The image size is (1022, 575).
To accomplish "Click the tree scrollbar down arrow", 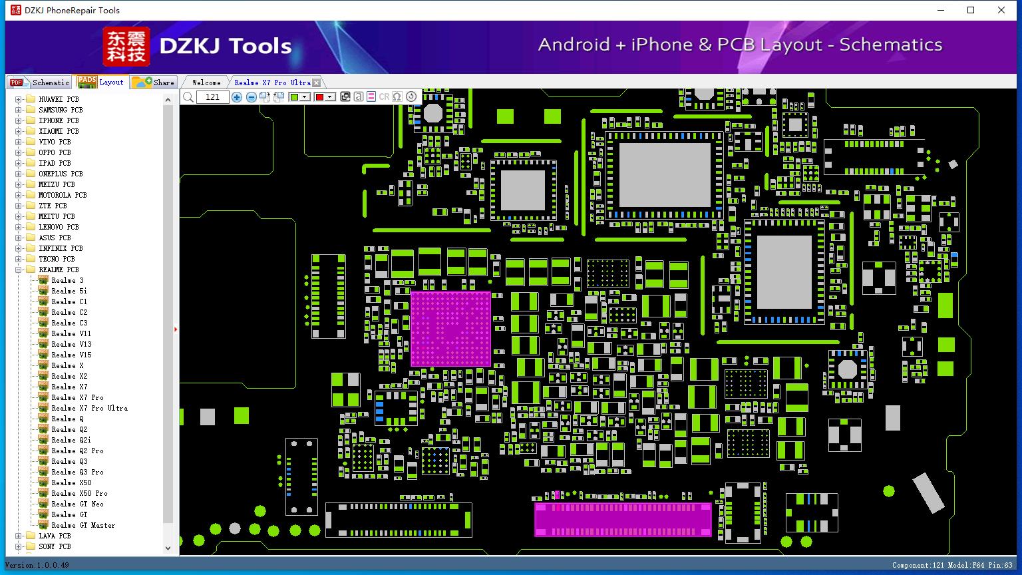I will [x=168, y=548].
